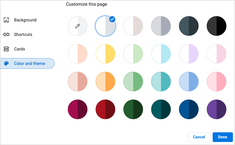Open the Background tab
235x145 pixels.
25,20
